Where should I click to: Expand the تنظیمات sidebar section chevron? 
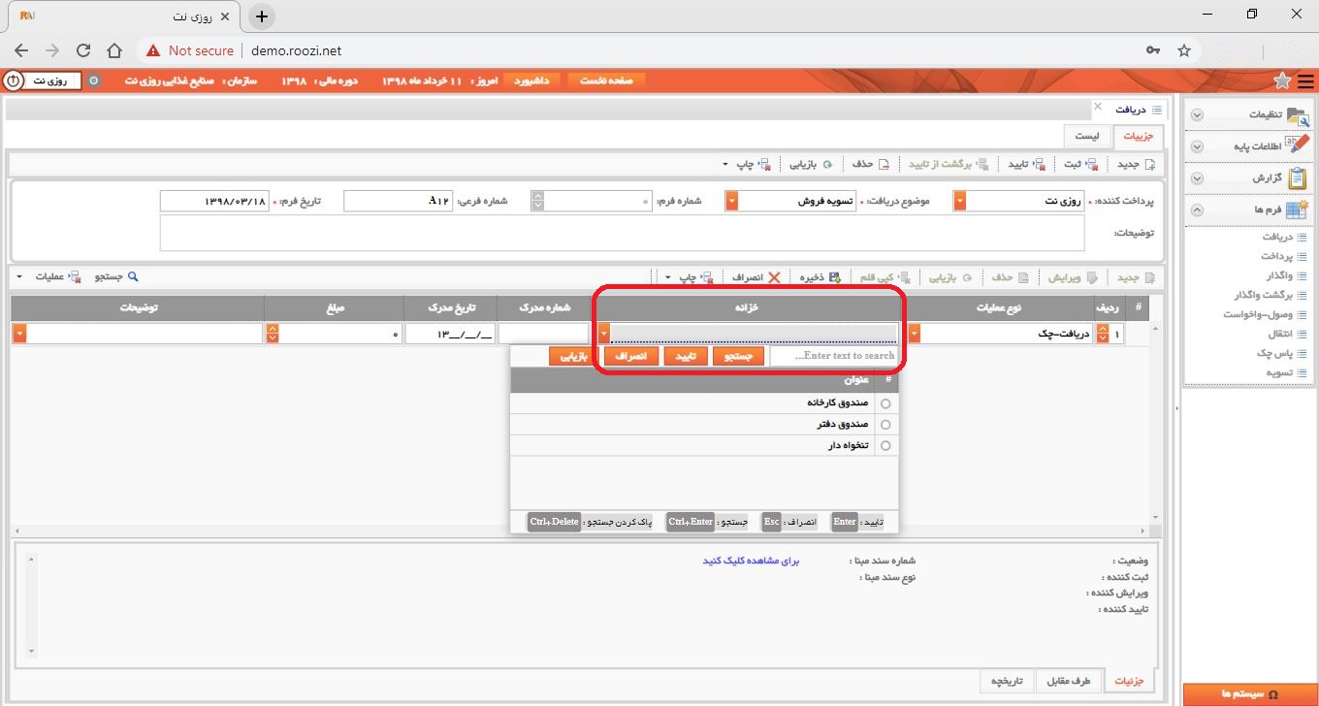point(1197,114)
